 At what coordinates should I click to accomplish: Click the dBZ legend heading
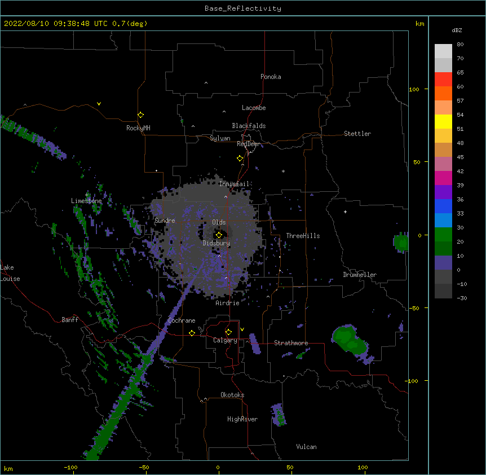point(457,30)
